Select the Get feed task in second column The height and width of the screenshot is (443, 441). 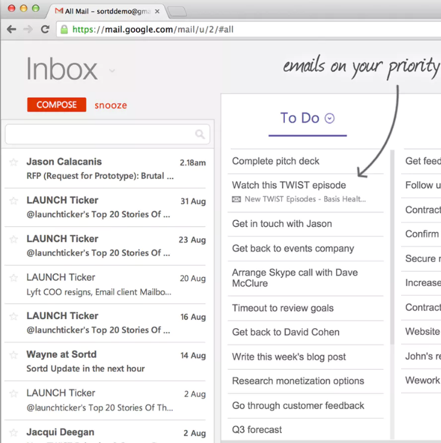[421, 161]
